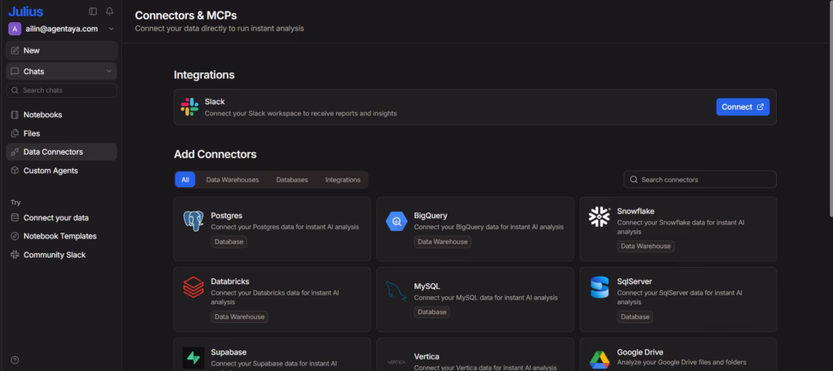Expand the Chats section chevron
The image size is (833, 371).
(109, 72)
